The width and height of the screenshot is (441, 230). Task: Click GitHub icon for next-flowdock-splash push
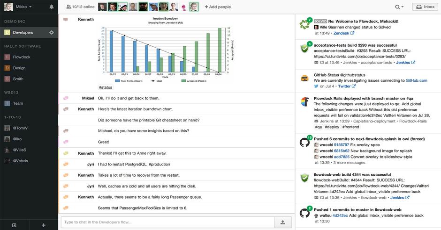(x=305, y=143)
